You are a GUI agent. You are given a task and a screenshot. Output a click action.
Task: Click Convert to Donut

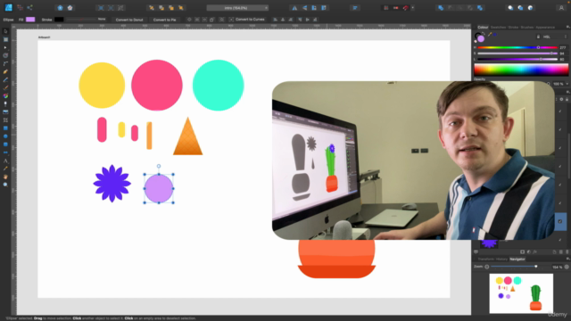point(129,20)
